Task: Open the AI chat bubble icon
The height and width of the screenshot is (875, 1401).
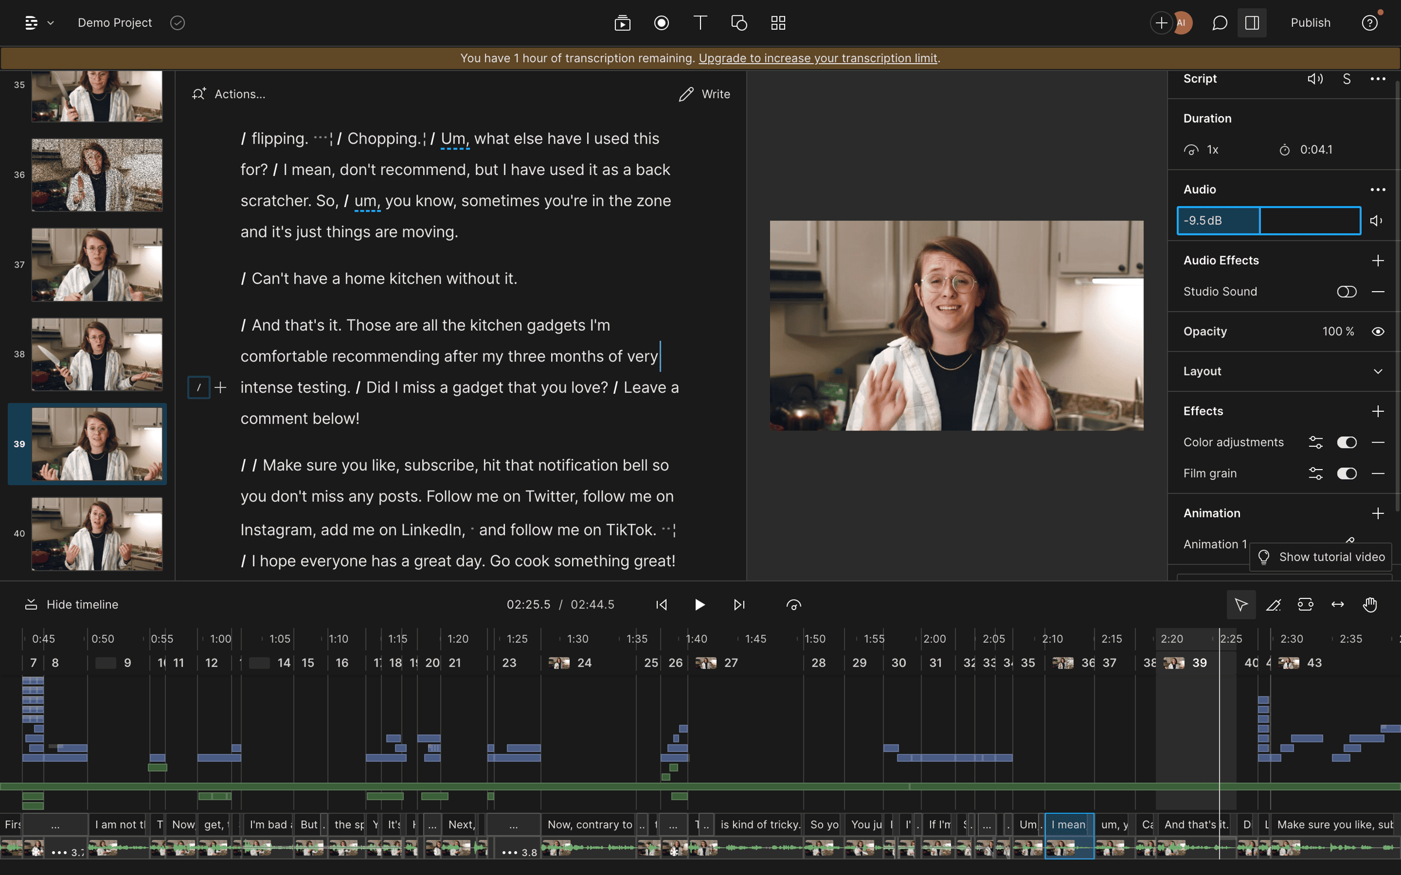Action: pyautogui.click(x=1219, y=23)
